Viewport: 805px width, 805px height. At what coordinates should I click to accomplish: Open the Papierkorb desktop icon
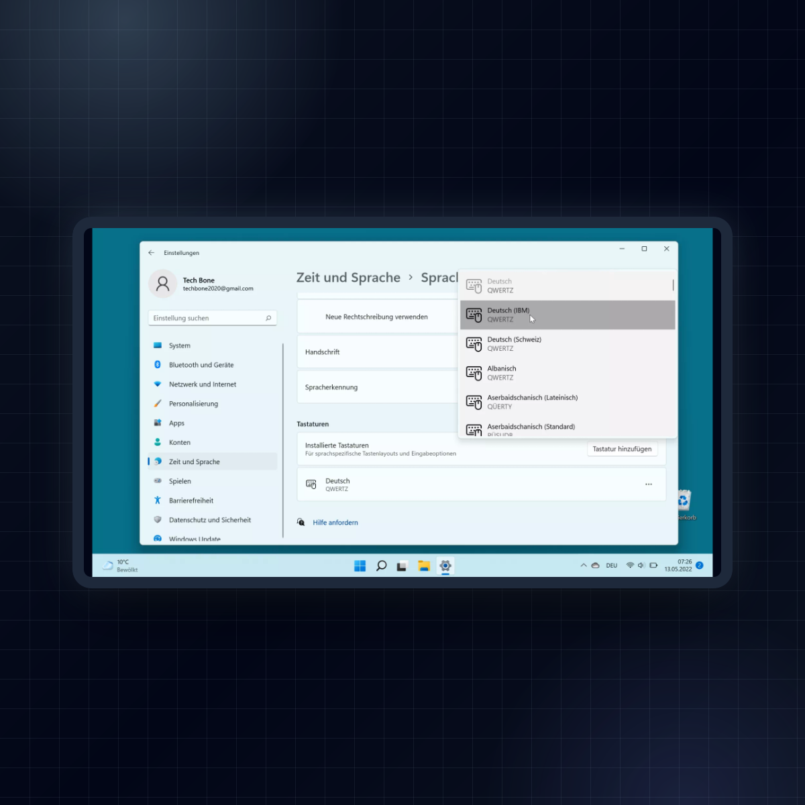pyautogui.click(x=684, y=504)
